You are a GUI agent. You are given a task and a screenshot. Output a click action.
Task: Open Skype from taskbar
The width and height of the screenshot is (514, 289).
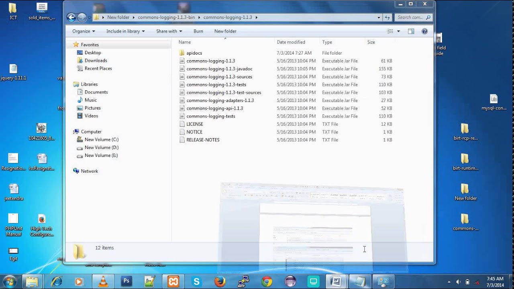point(196,282)
